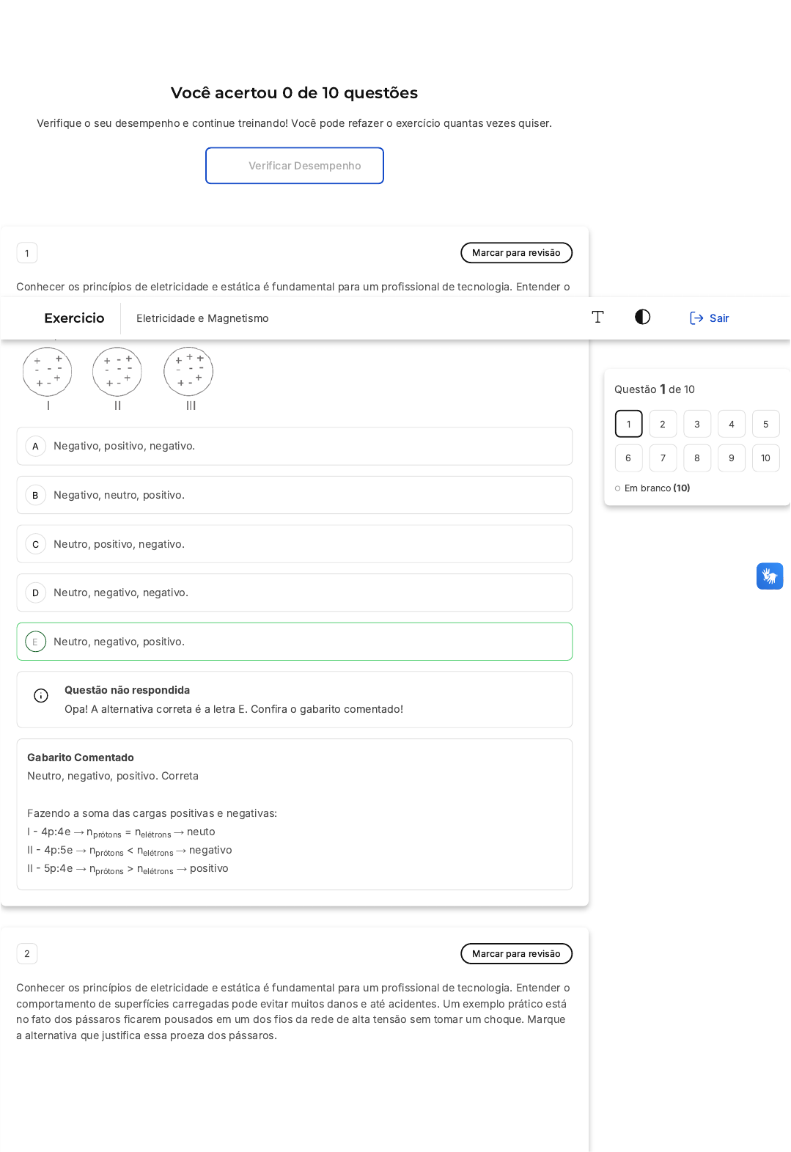Image resolution: width=791 pixels, height=1152 pixels.
Task: Click the info icon beside Questão não respondida
Action: click(41, 696)
